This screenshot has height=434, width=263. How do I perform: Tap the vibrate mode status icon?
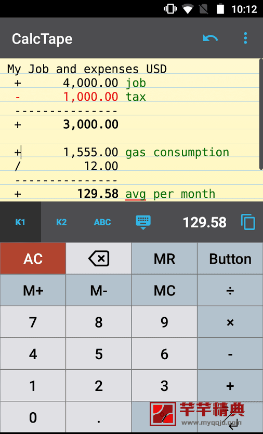170,9
